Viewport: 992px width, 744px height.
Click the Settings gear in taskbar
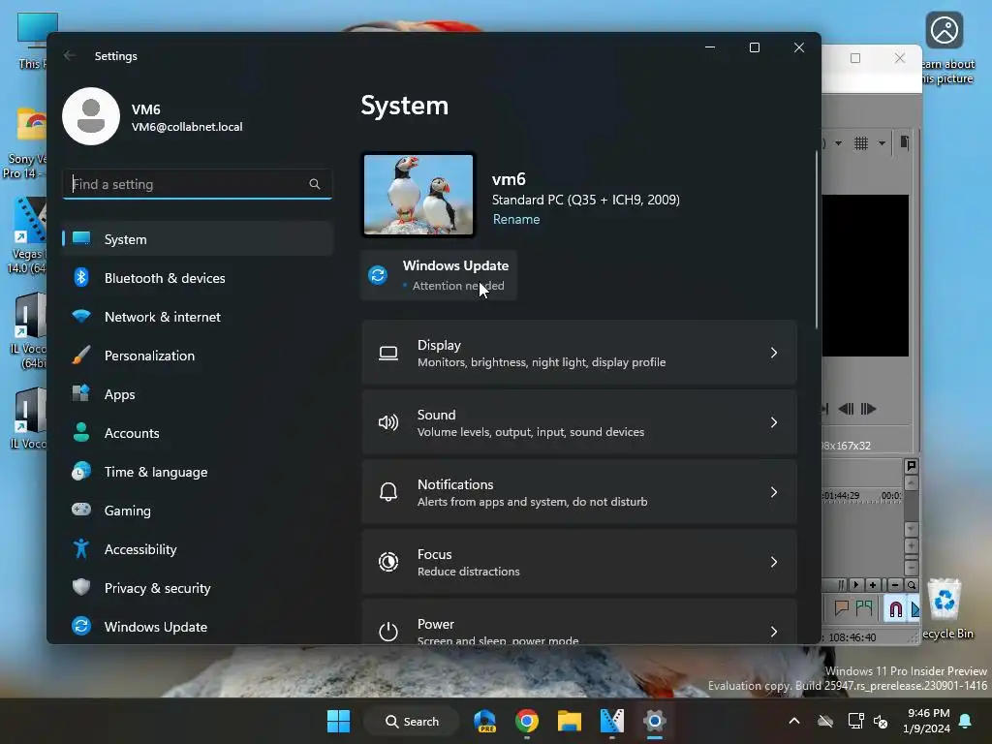pos(655,721)
